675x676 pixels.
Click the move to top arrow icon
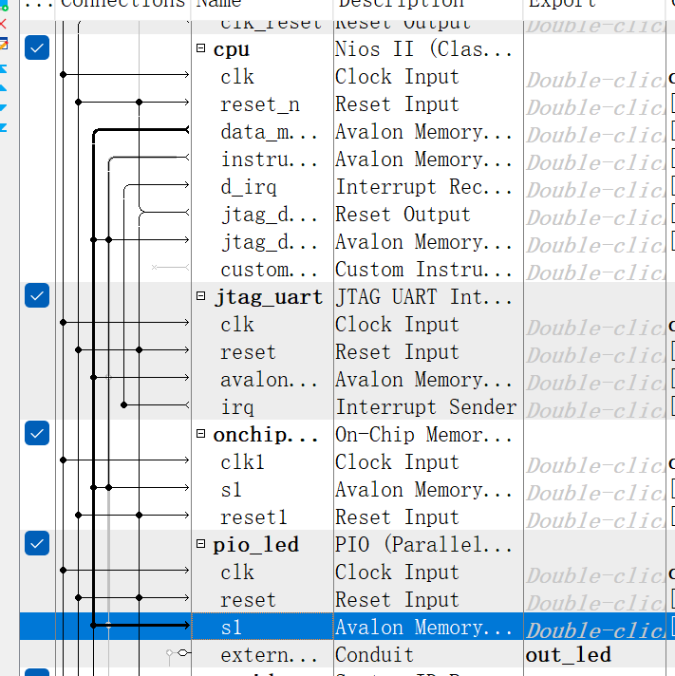click(x=4, y=68)
